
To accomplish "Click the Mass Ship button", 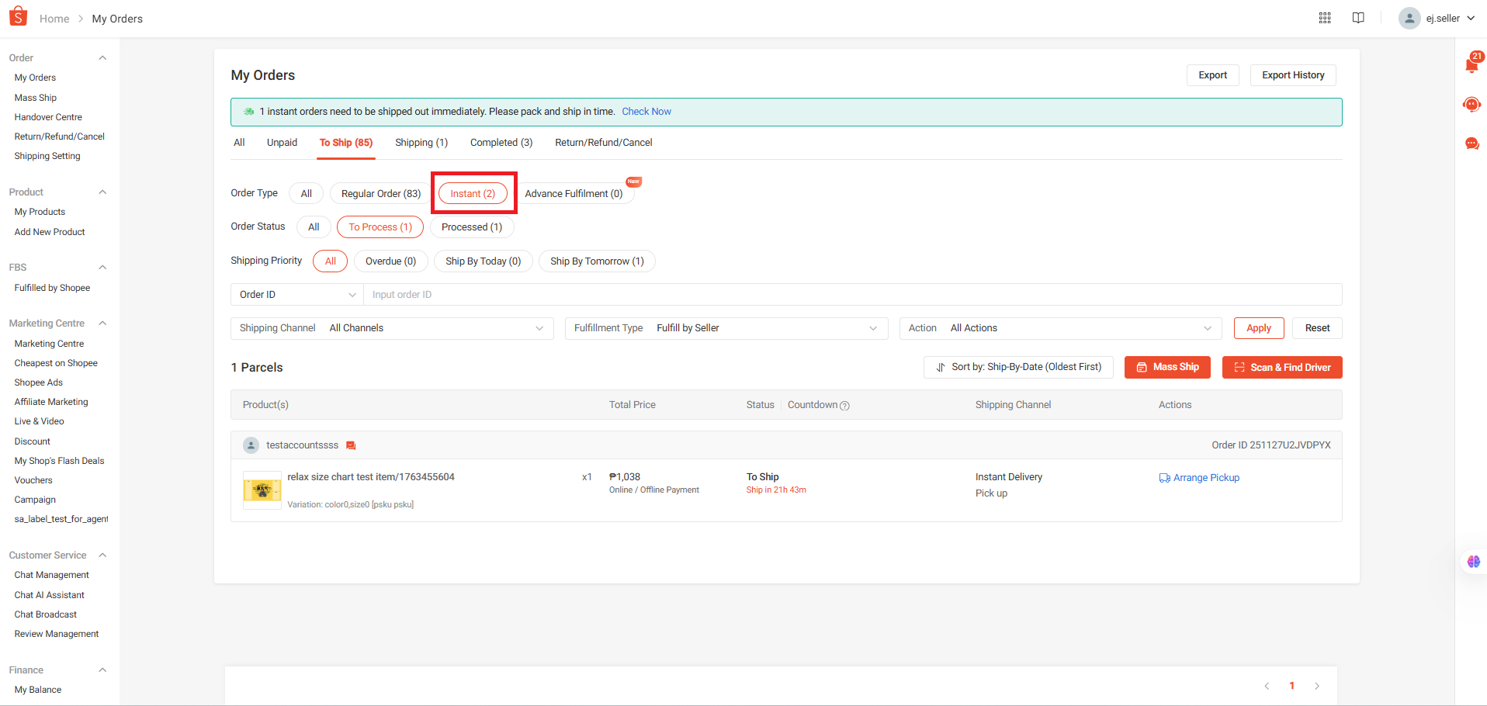I will (1167, 367).
